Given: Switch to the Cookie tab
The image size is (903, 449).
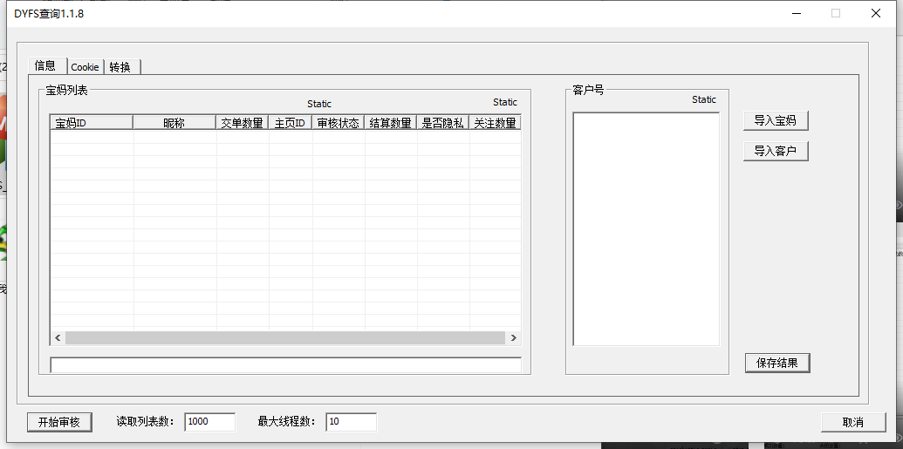Looking at the screenshot, I should (x=86, y=67).
